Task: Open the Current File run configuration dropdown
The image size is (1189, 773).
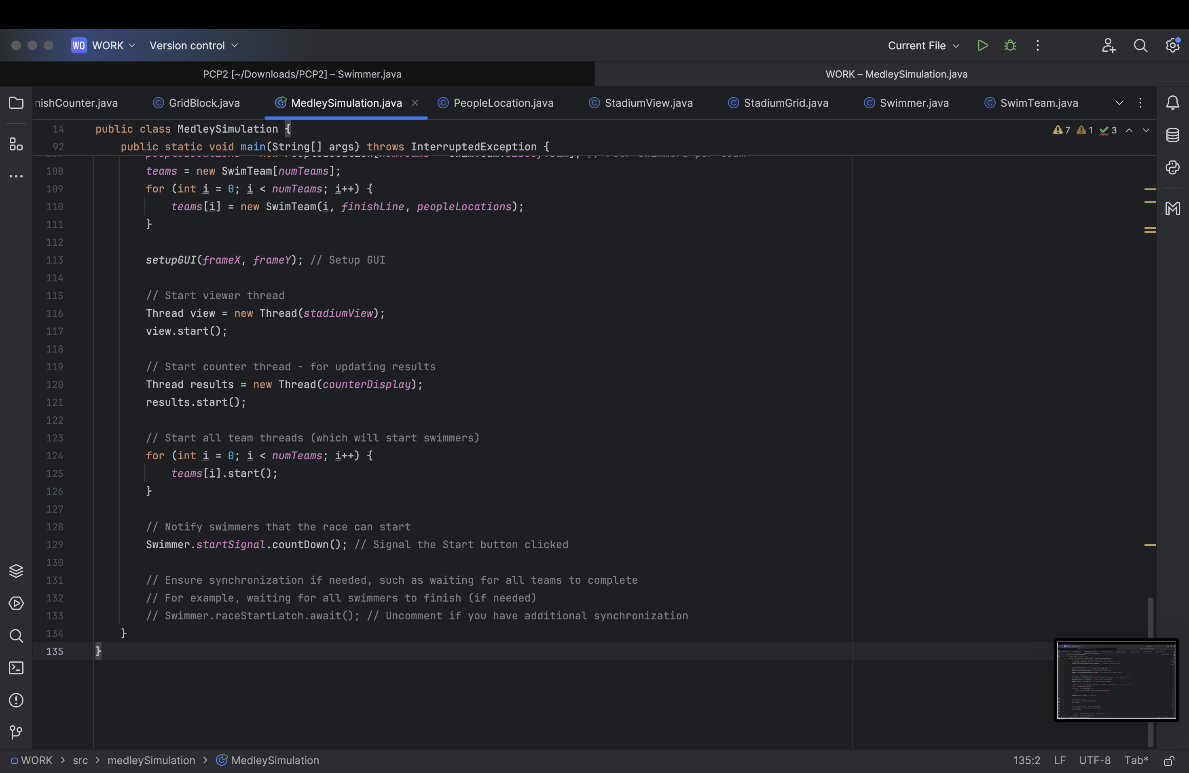Action: click(x=923, y=45)
